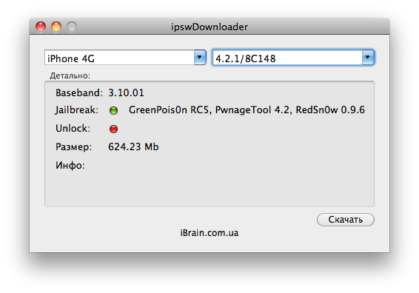
Task: Click the Скачать download button
Action: coord(346,220)
